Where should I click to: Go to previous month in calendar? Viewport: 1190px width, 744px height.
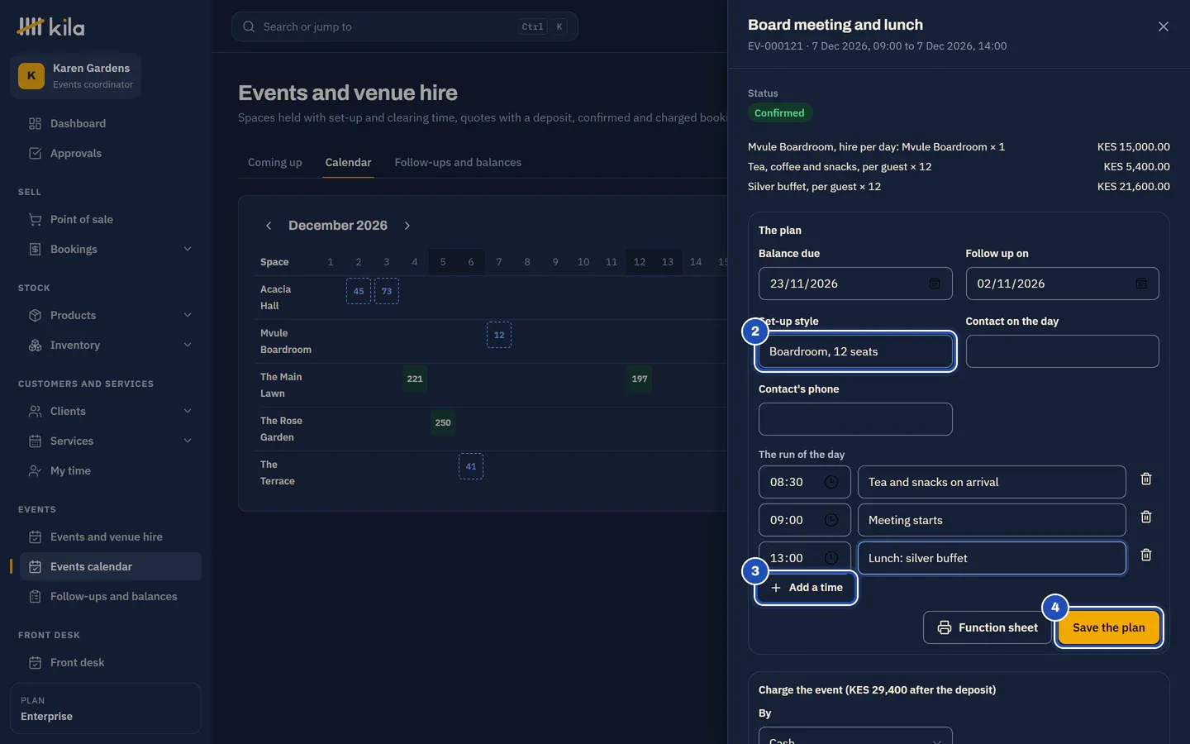(x=269, y=226)
